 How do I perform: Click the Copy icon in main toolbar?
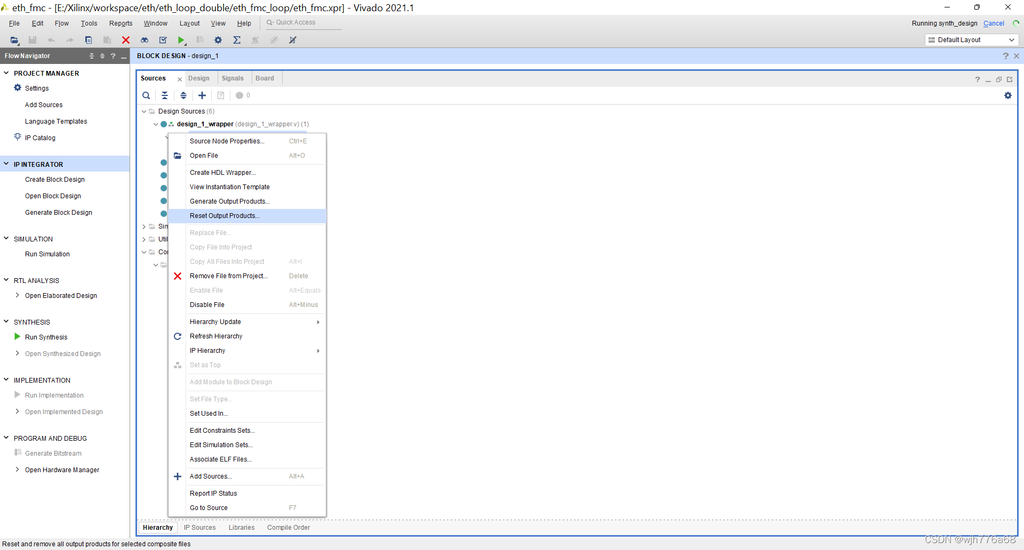pyautogui.click(x=89, y=40)
